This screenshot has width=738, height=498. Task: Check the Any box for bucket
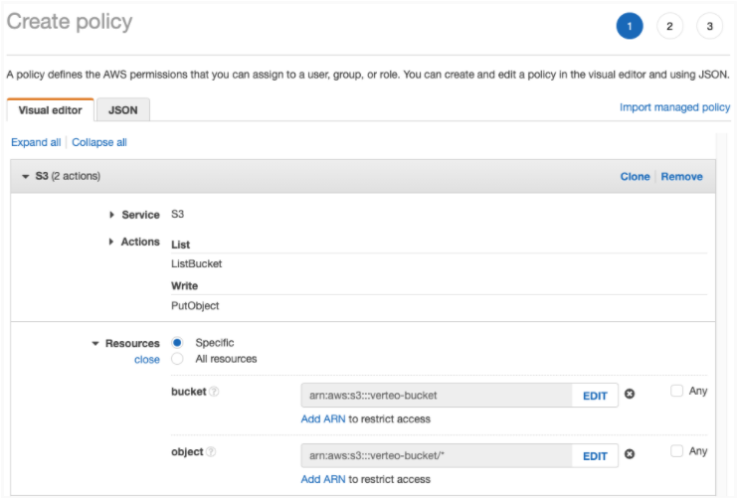[676, 391]
